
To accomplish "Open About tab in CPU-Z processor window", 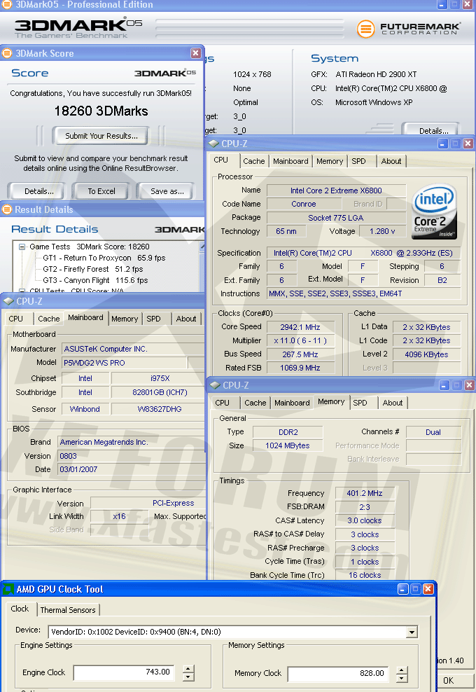I will click(x=391, y=161).
